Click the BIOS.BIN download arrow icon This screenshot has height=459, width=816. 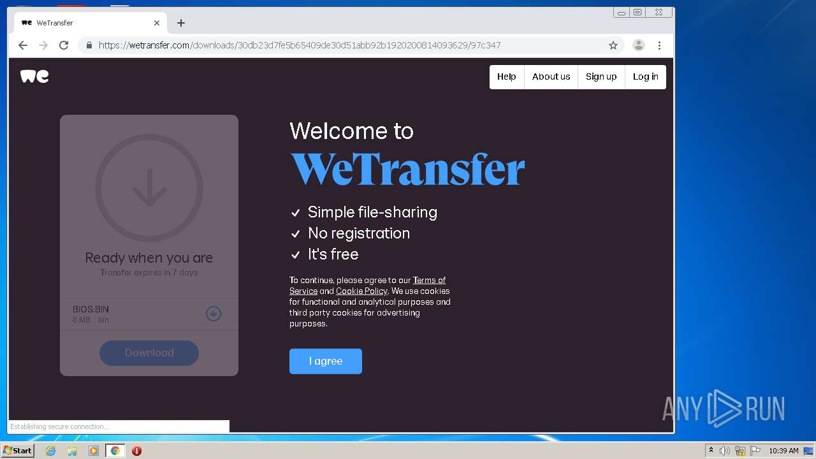coord(214,314)
